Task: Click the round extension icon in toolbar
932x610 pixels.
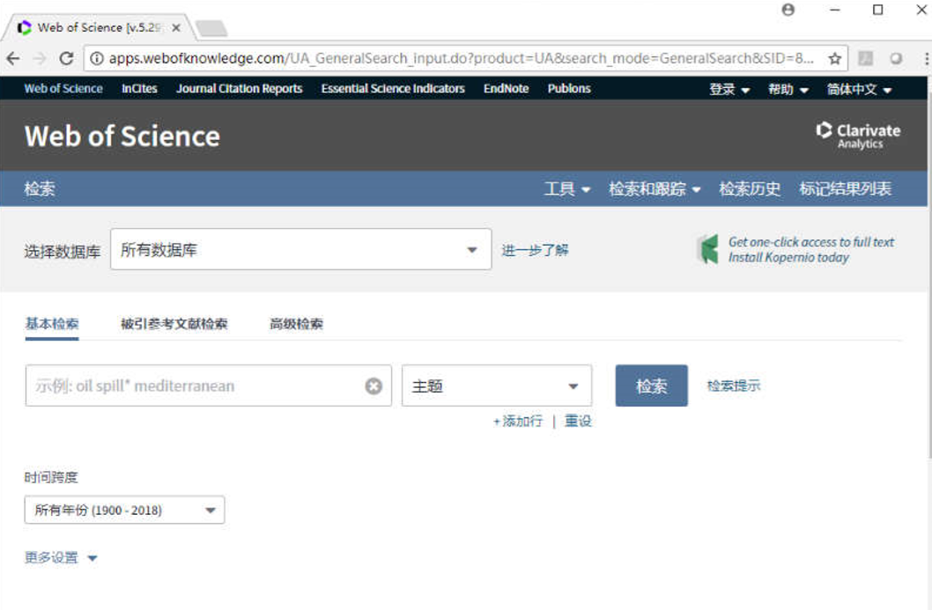Action: pos(896,58)
